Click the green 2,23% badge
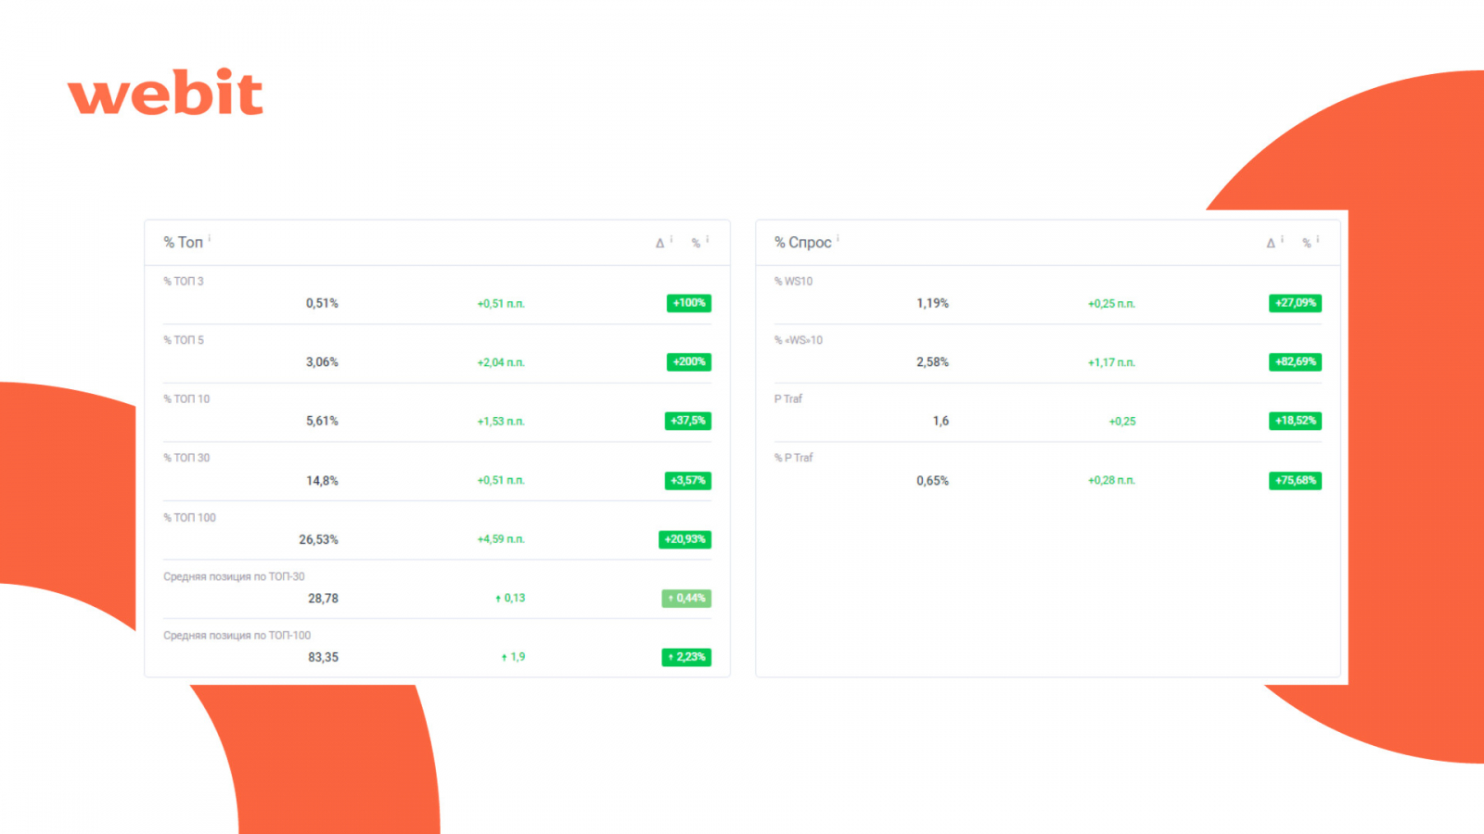Image resolution: width=1484 pixels, height=834 pixels. point(686,657)
